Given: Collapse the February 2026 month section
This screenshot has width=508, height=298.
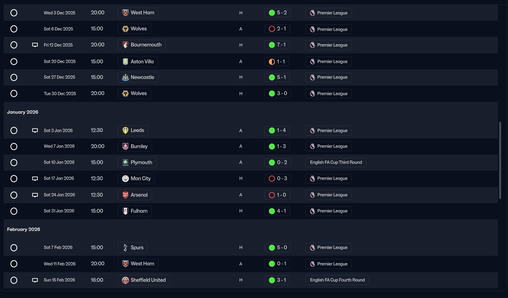Looking at the screenshot, I should click(x=23, y=230).
